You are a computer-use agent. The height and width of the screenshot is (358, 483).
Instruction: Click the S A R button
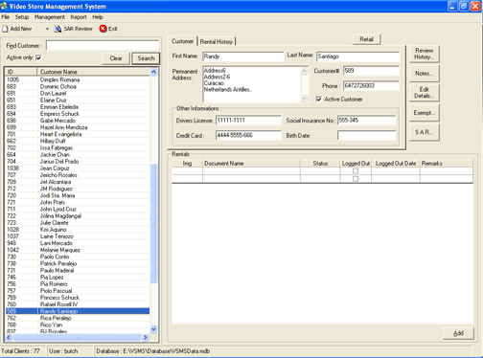coord(425,132)
